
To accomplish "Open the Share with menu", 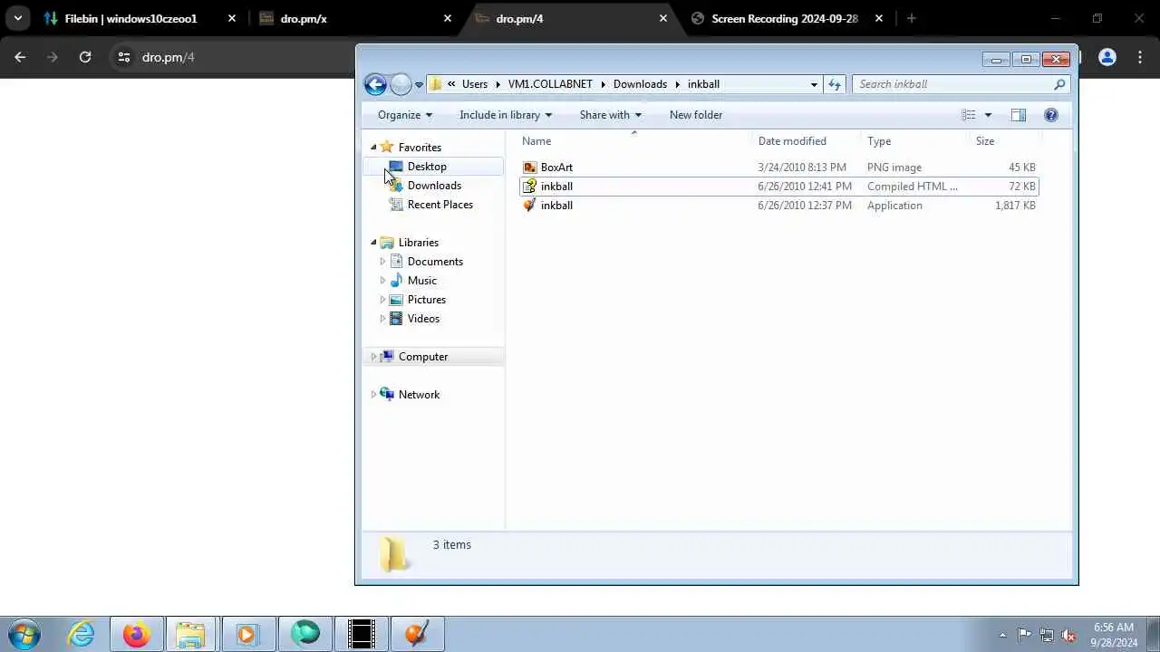I will pos(611,115).
